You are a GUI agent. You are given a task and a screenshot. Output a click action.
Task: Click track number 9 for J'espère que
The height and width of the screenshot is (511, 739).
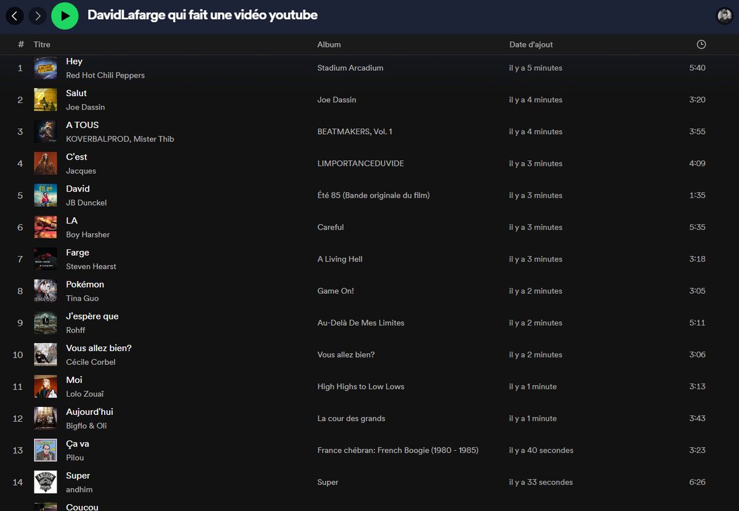coord(20,323)
